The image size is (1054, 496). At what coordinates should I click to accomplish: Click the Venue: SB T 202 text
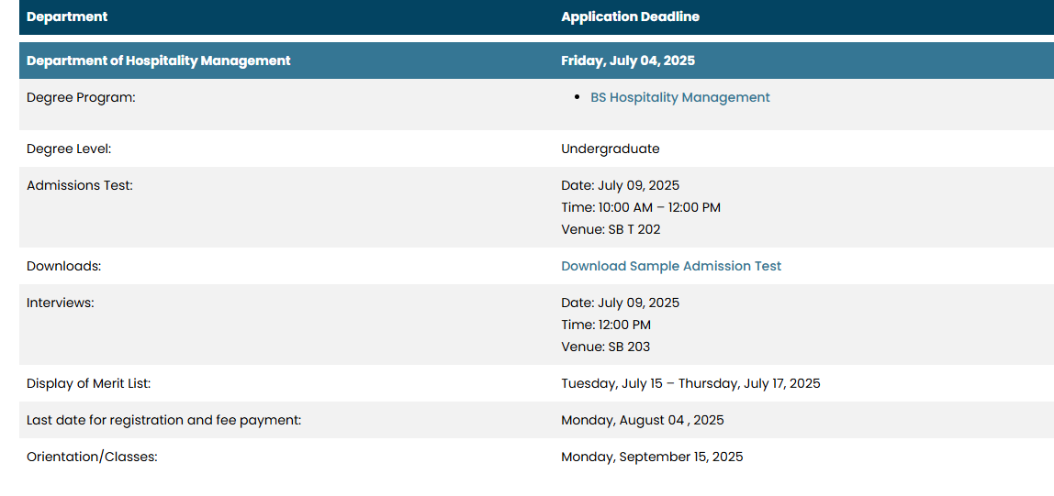[611, 229]
